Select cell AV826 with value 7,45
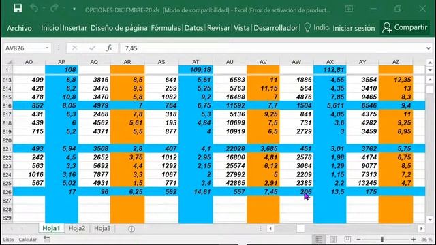 263,192
